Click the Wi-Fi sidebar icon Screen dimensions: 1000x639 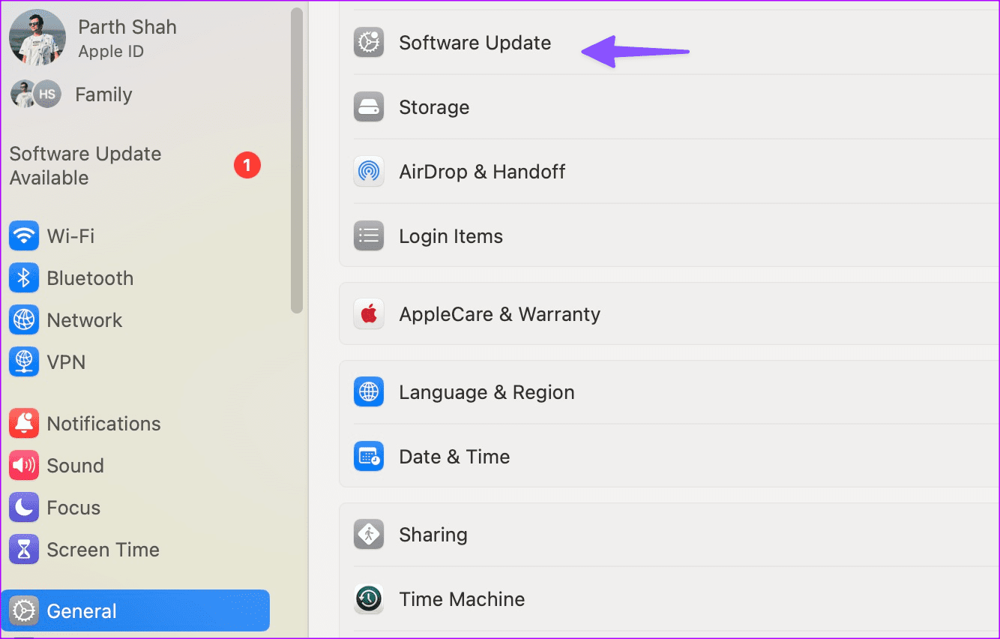24,235
